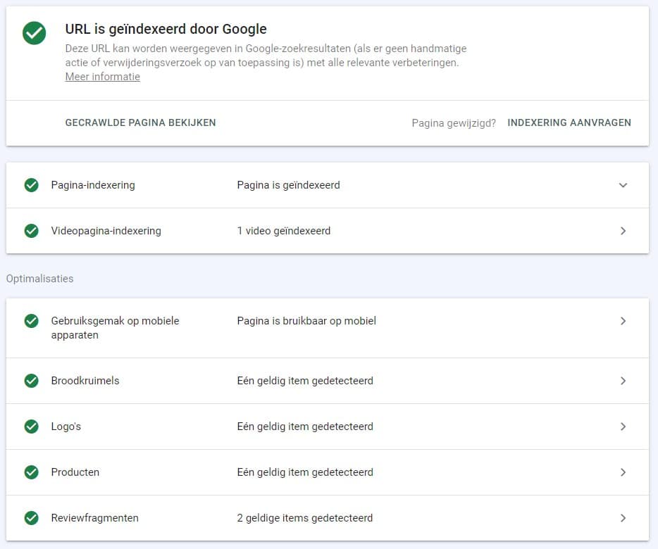Click the green check beside Broodkruimels
658x549 pixels.
click(32, 381)
